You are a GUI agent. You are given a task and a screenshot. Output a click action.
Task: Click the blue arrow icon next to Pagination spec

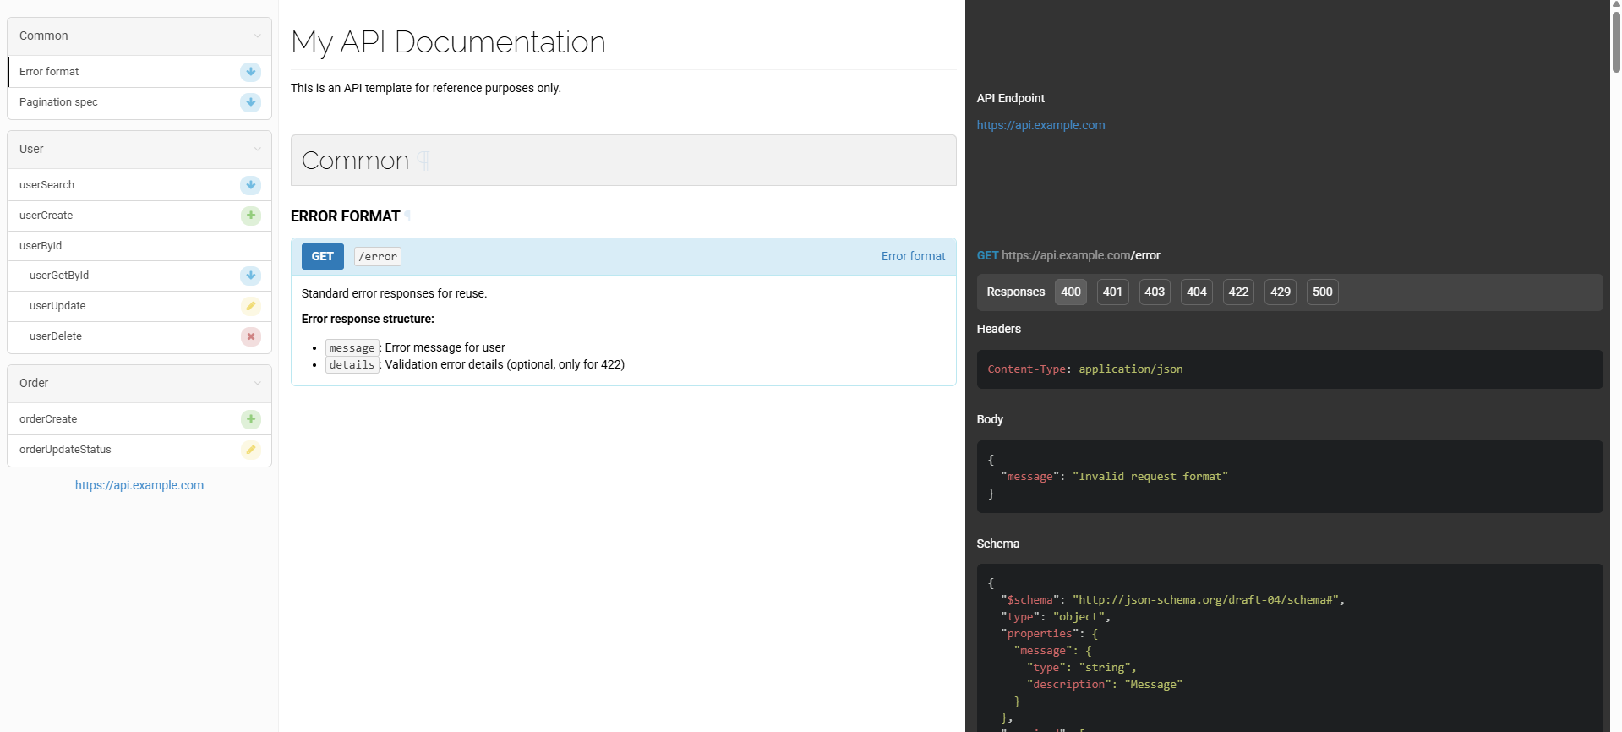[x=250, y=102]
